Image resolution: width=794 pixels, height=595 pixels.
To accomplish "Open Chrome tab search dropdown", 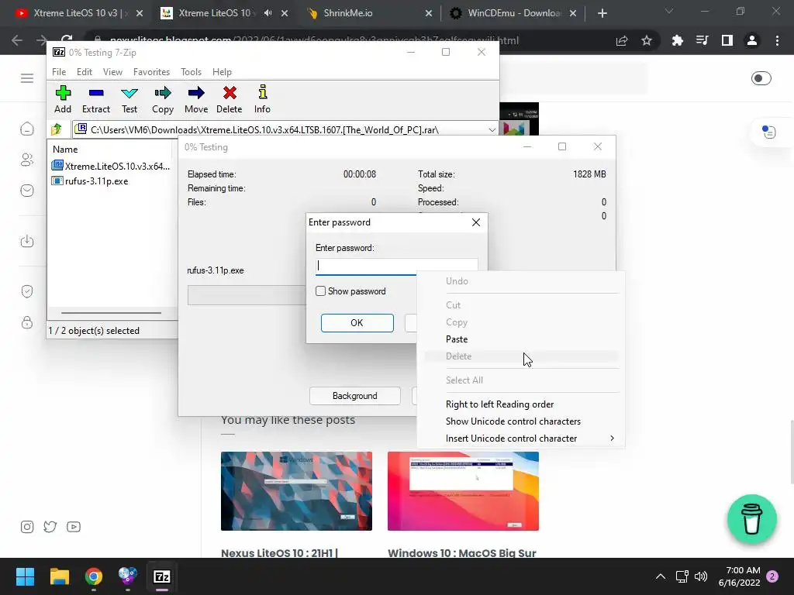I will click(669, 11).
